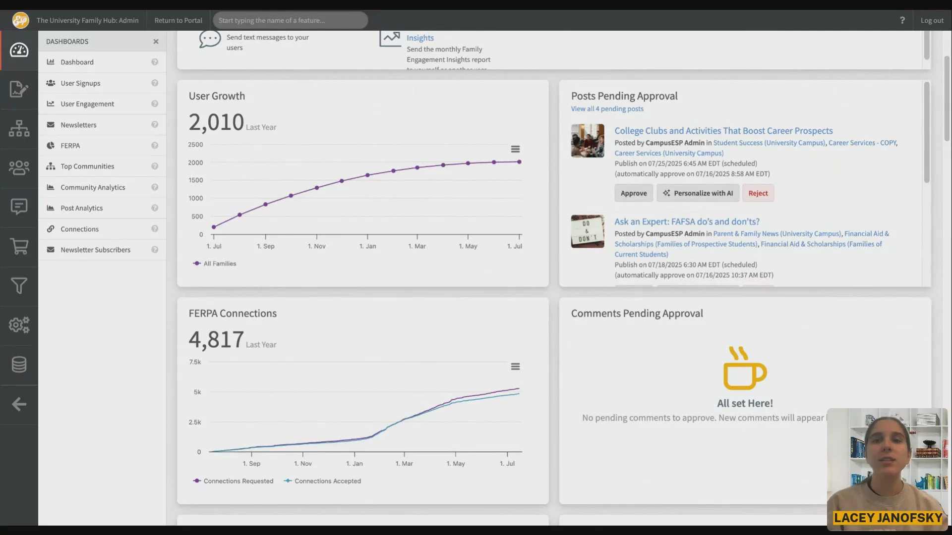Open the database sidebar icon
The height and width of the screenshot is (535, 952).
[19, 365]
